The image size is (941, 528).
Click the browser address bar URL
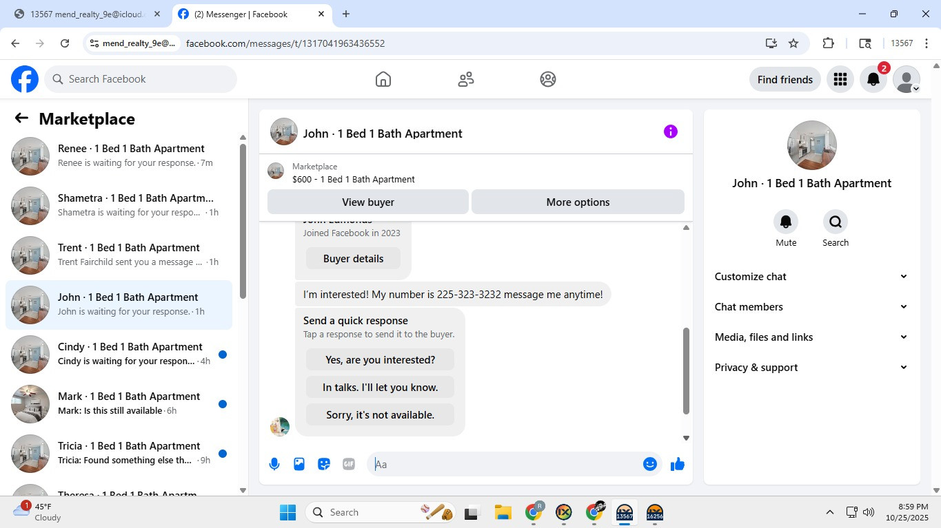pyautogui.click(x=285, y=43)
